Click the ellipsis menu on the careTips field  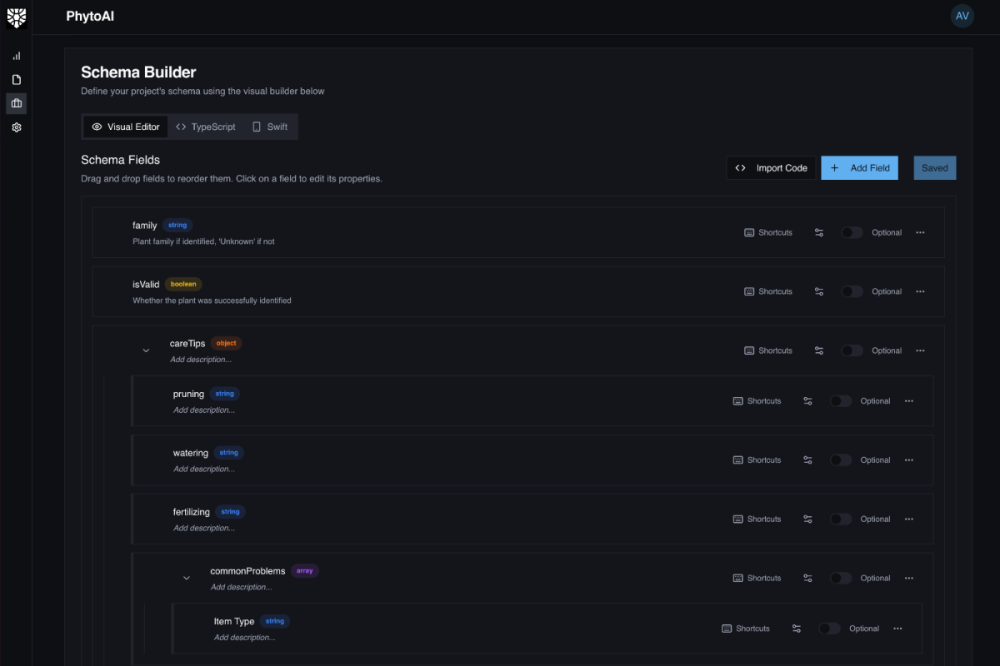click(920, 350)
